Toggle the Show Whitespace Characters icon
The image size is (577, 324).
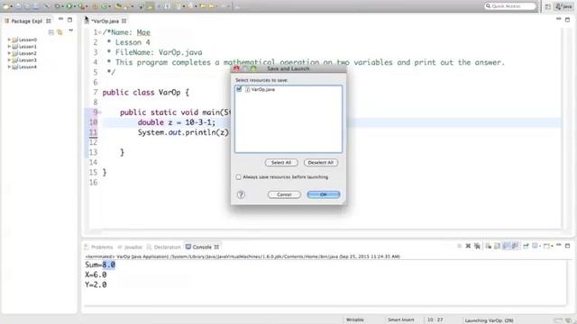click(168, 6)
